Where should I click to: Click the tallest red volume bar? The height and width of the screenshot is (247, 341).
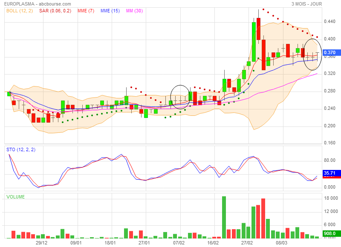[263, 218]
